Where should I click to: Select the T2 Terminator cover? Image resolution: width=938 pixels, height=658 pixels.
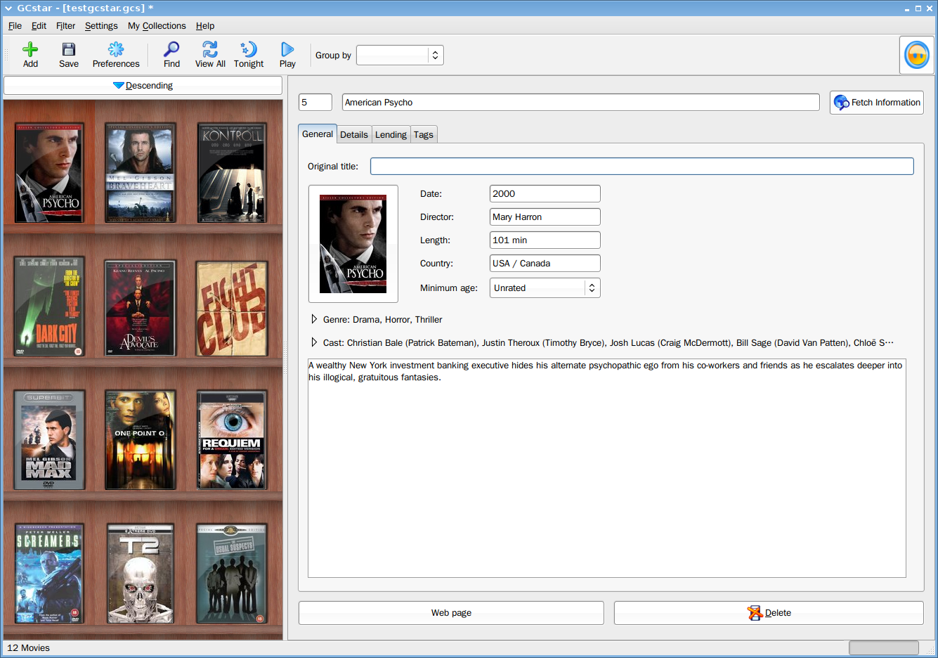click(x=140, y=574)
